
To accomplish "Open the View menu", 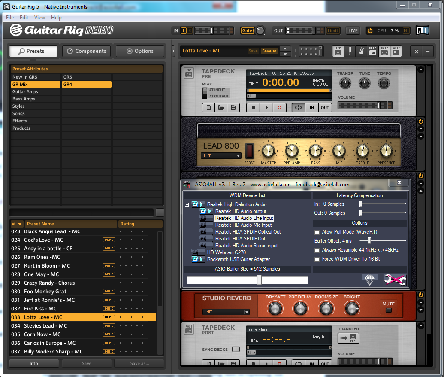I will coord(39,18).
